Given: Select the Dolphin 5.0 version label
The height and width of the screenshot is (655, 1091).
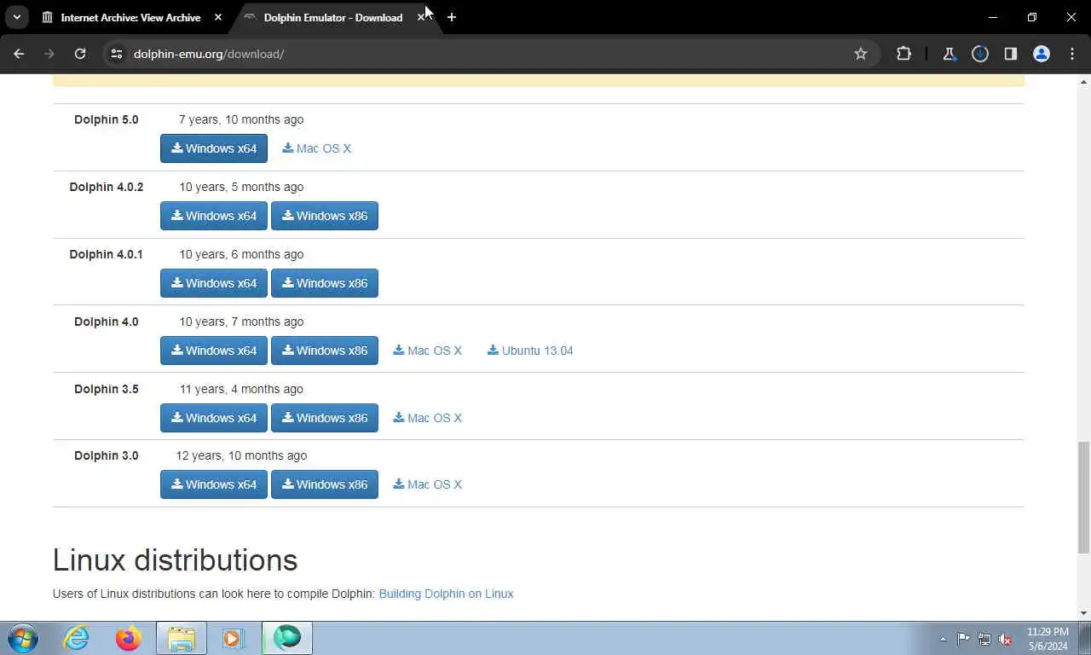Looking at the screenshot, I should [x=107, y=119].
